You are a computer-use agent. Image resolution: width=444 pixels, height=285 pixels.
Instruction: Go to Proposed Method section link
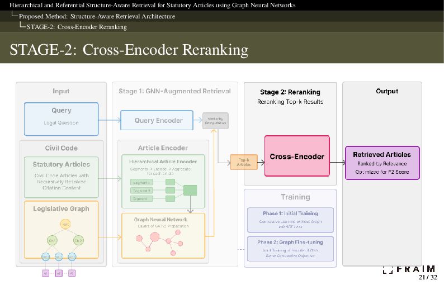[x=97, y=16]
